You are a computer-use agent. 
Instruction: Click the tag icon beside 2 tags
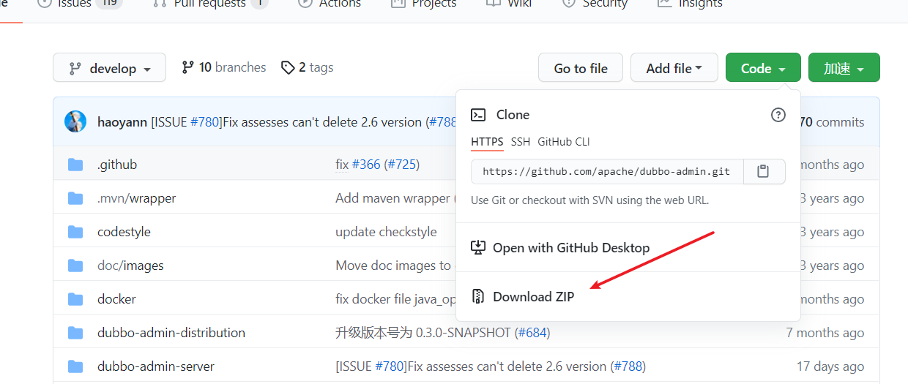coord(288,67)
